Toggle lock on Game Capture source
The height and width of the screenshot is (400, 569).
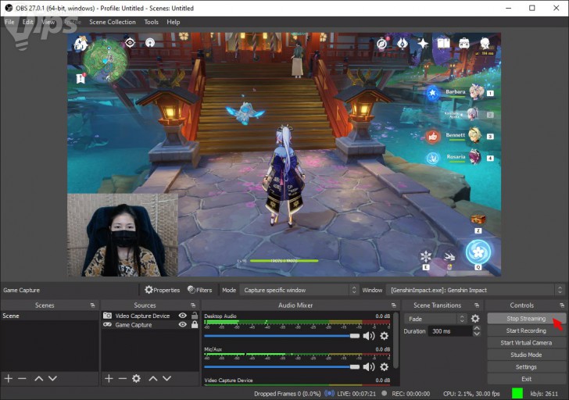tap(195, 324)
